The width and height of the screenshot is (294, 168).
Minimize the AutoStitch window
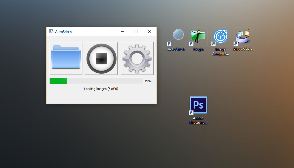pos(123,32)
